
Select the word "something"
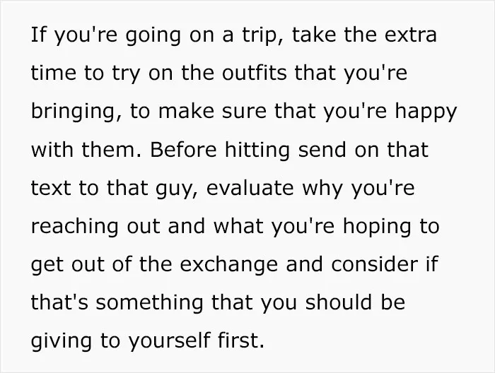(149, 303)
